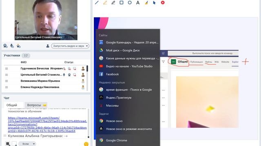This screenshot has width=261, height=146.
Task: Click the person silhouette icon beside start dropdown
Action: (x=48, y=46)
